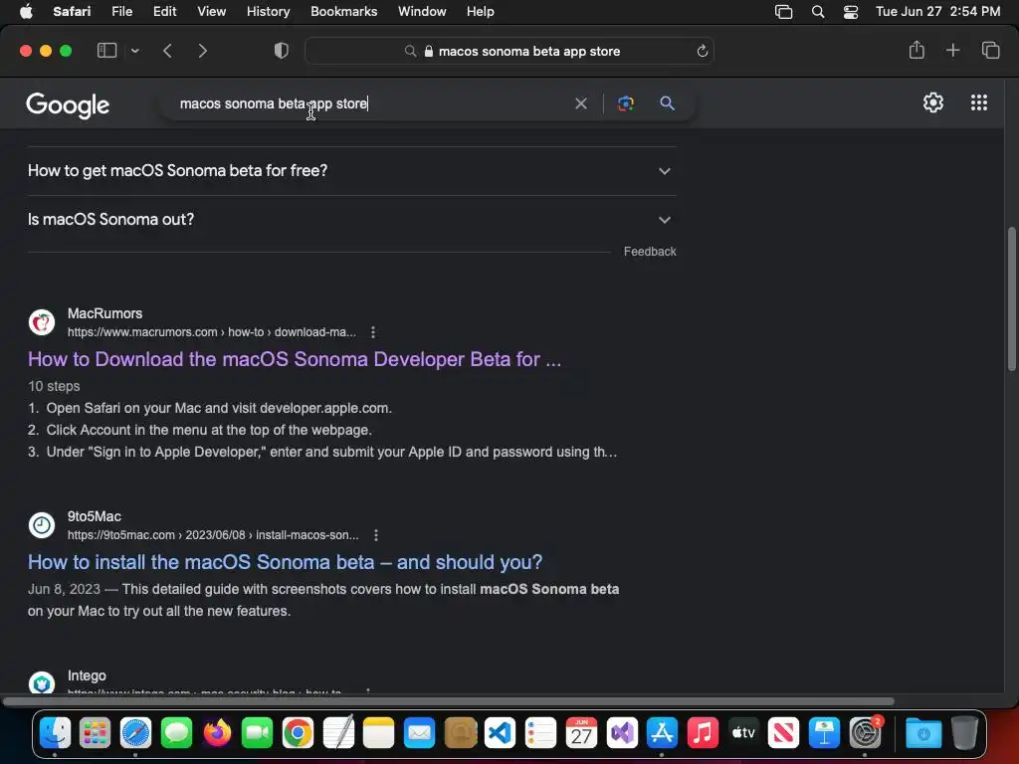Click the Intego site name

pyautogui.click(x=87, y=675)
